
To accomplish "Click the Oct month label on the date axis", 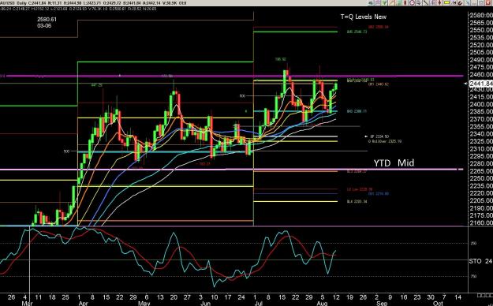I will [x=438, y=303].
